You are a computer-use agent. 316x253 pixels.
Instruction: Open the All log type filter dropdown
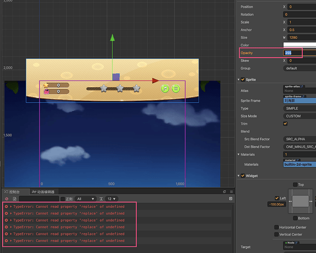(x=86, y=199)
